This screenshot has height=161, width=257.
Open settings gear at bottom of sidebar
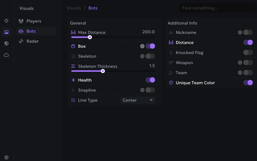[6, 157]
